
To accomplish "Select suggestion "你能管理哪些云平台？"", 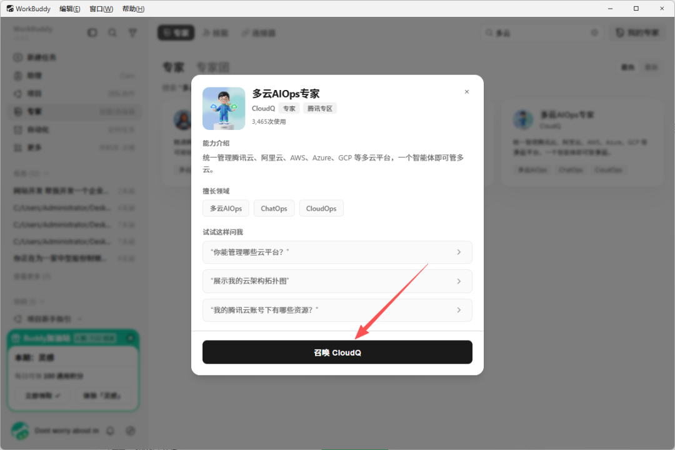I will click(x=337, y=252).
